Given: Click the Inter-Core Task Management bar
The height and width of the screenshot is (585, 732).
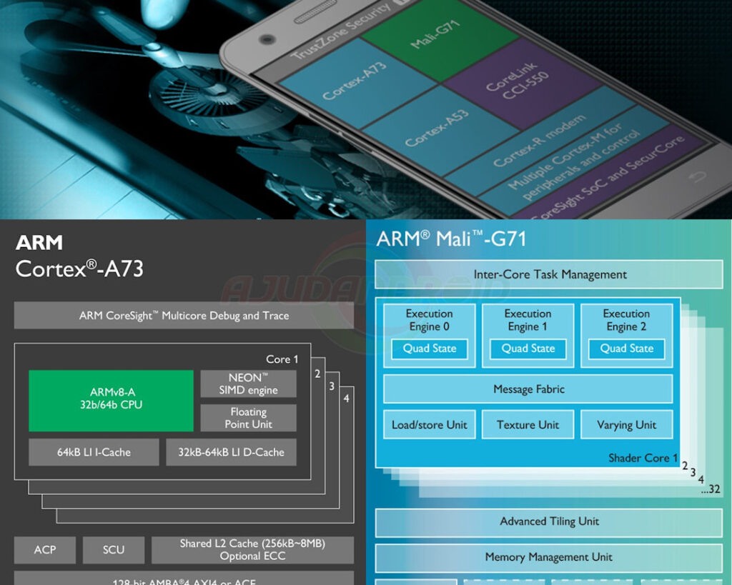Looking at the screenshot, I should click(549, 274).
